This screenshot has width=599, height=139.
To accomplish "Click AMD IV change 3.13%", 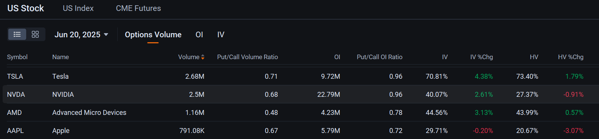I will tap(484, 113).
